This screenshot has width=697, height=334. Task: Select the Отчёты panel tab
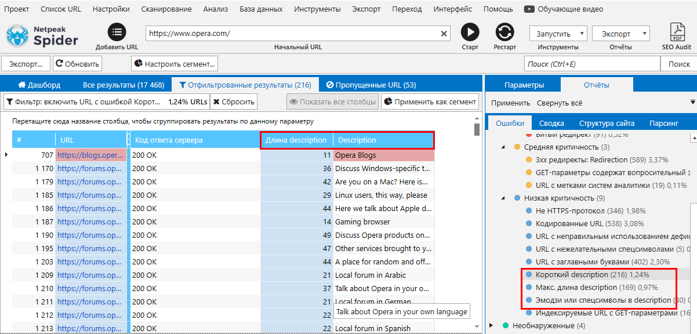click(597, 85)
